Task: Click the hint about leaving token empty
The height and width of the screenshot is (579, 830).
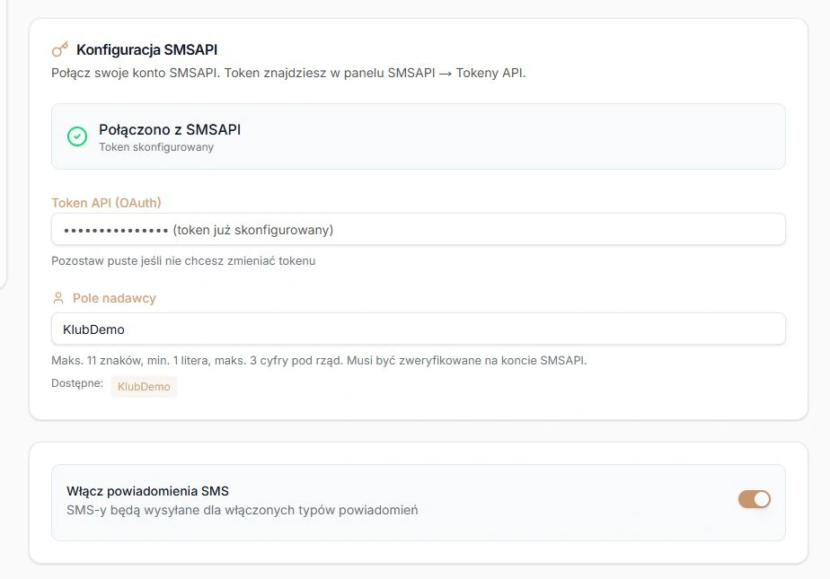Action: coord(183,260)
